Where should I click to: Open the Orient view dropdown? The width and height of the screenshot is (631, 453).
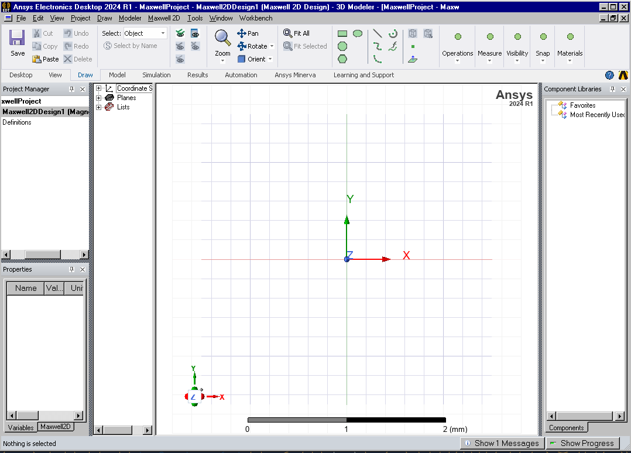pyautogui.click(x=270, y=59)
